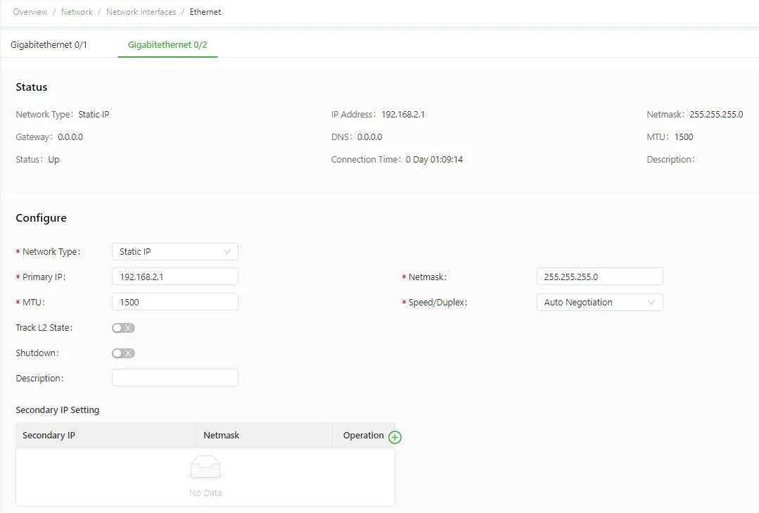Add a secondary IP with the plus icon

pos(395,437)
